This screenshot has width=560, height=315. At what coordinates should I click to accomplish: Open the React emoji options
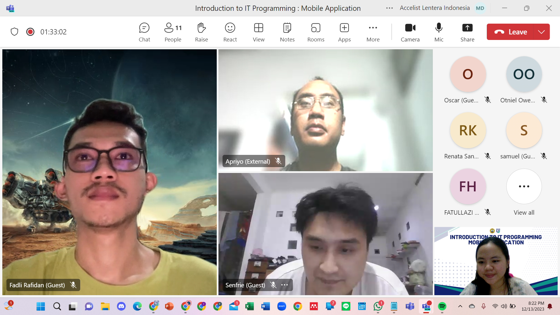click(230, 32)
